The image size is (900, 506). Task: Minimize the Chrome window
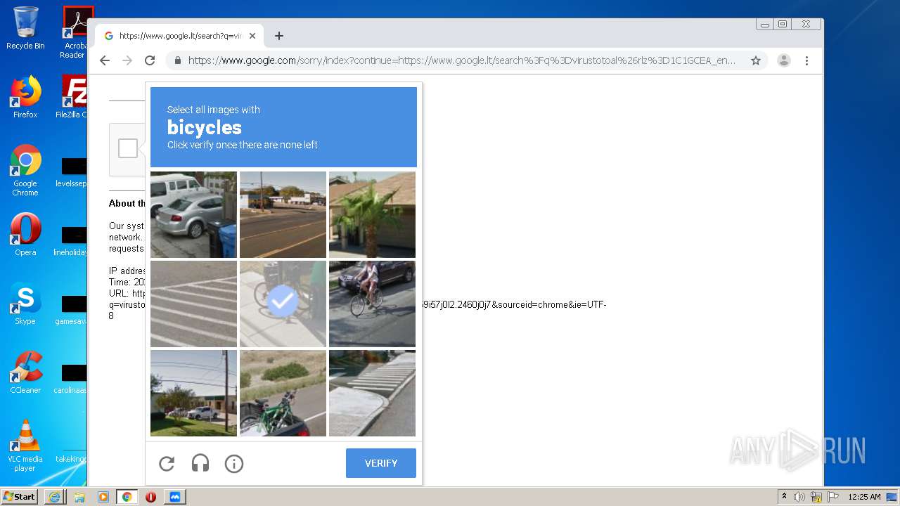[x=765, y=24]
